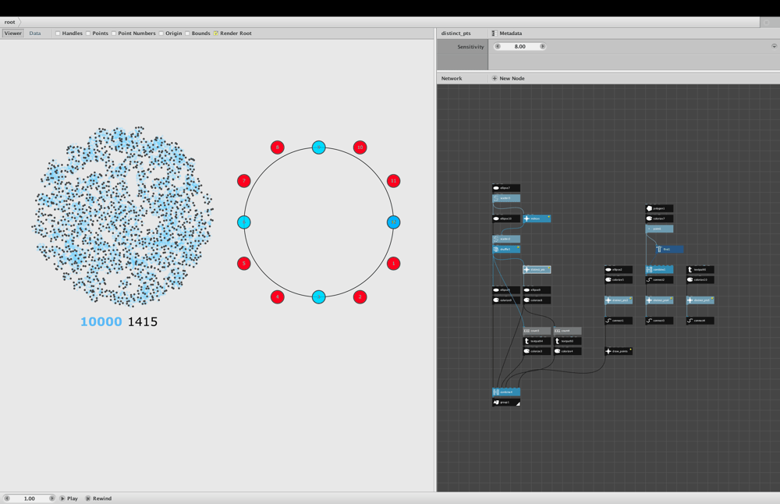Select the connect1 node
The height and width of the screenshot is (504, 780).
pos(619,321)
